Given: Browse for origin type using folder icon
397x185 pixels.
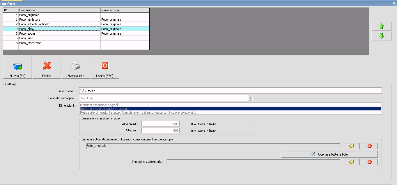Looking at the screenshot, I should 352,146.
